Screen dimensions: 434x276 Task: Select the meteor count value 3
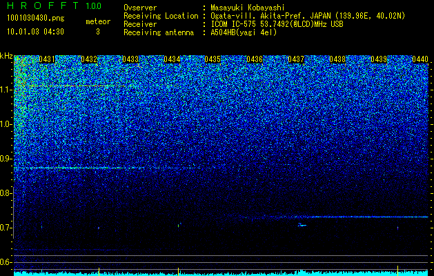point(98,32)
